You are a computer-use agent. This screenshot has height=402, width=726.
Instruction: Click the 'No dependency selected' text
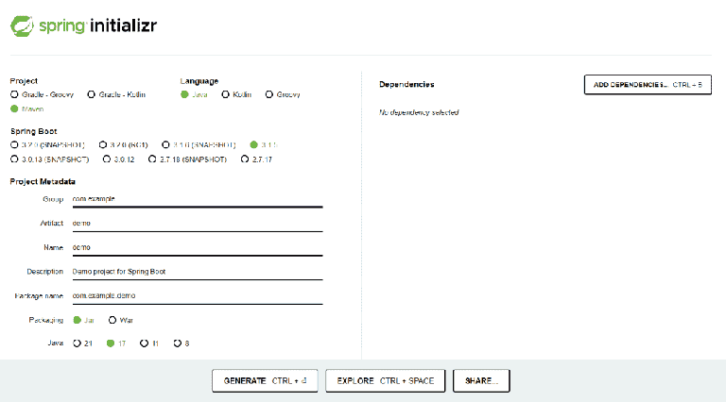pos(419,112)
